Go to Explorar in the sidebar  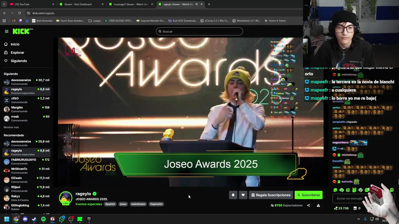(x=17, y=53)
